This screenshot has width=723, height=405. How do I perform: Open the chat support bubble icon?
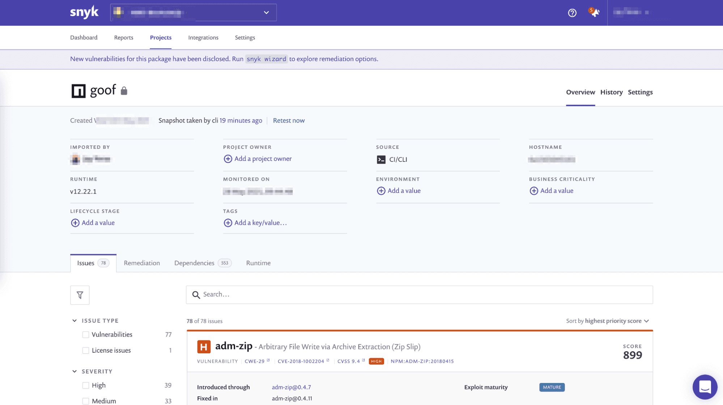705,387
